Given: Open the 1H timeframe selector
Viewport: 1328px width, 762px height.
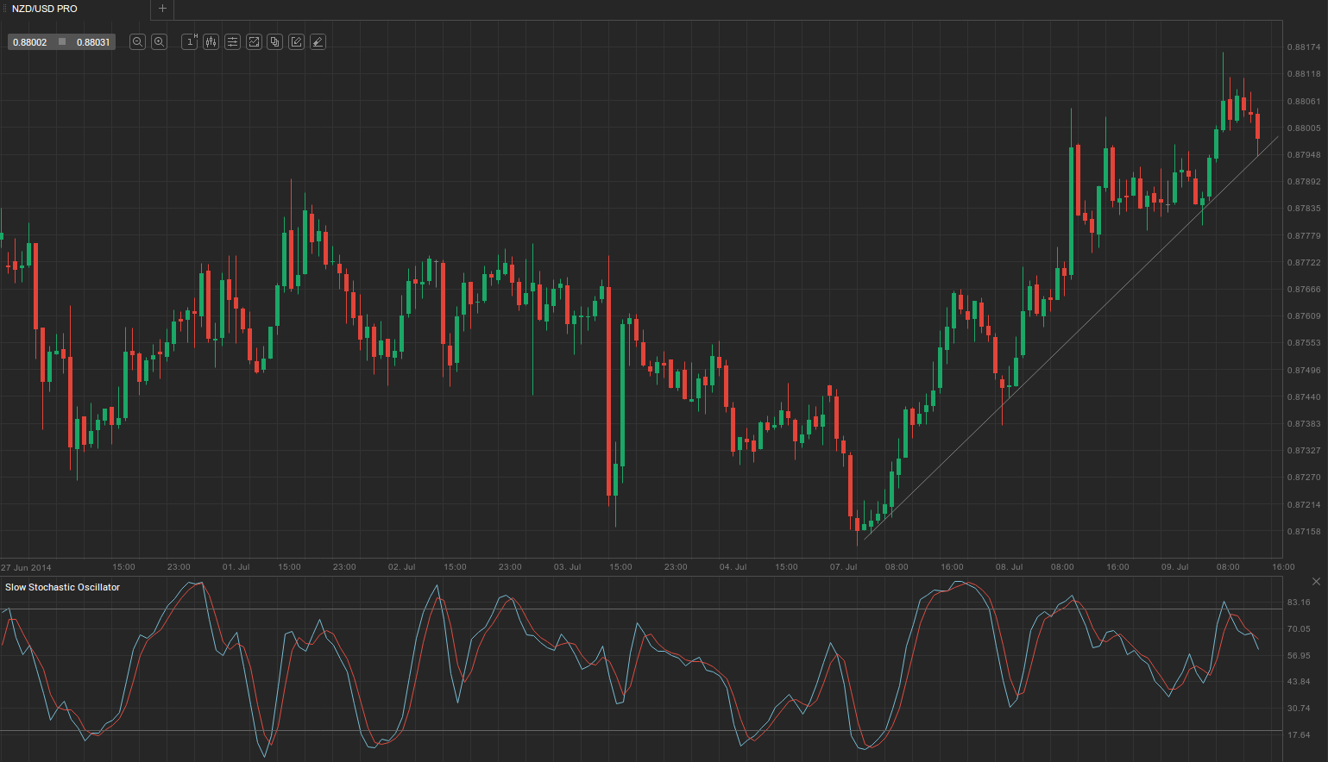Looking at the screenshot, I should 190,41.
